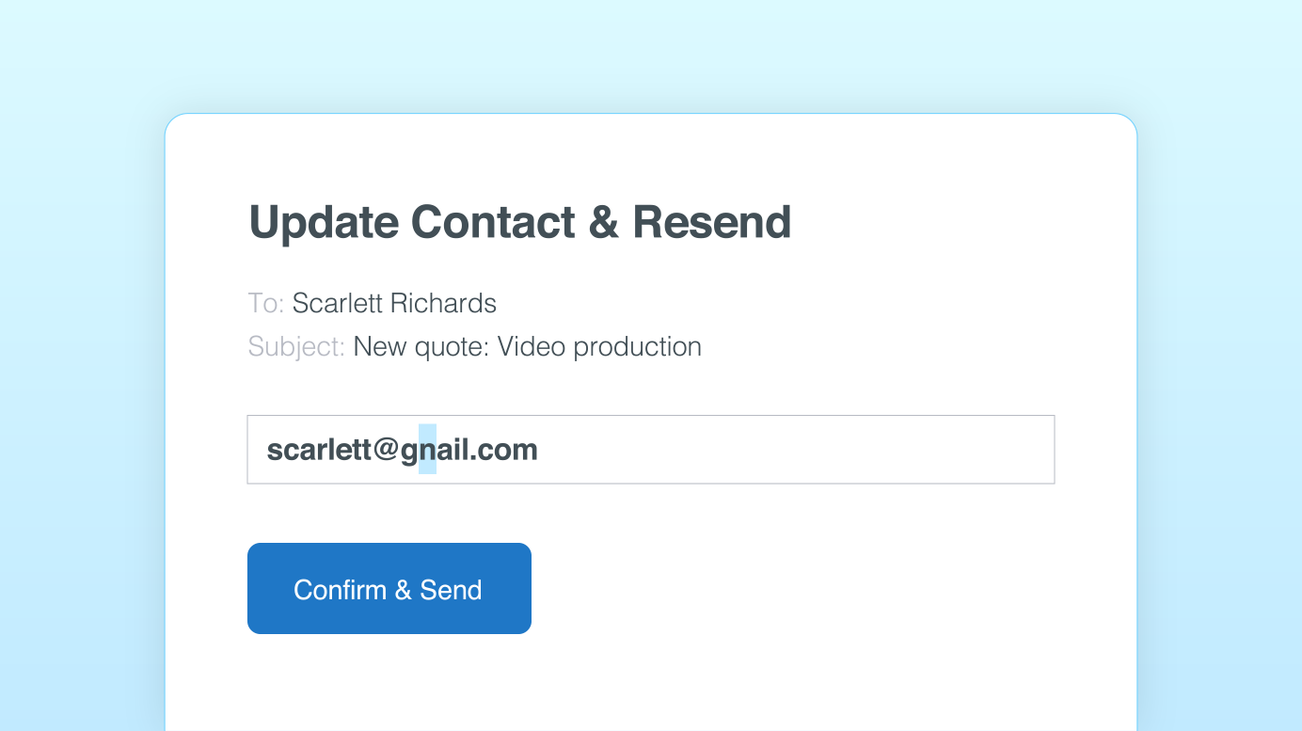Click the first name Scarlett in recipient line
This screenshot has height=731, width=1302.
pos(338,304)
